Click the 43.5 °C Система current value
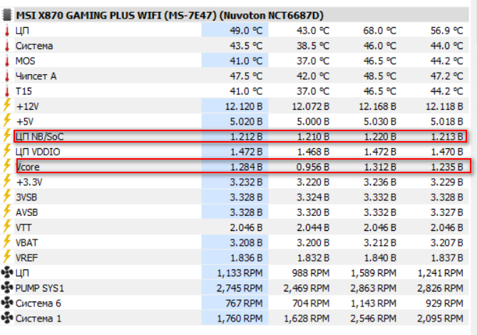477x335 pixels. pos(246,46)
